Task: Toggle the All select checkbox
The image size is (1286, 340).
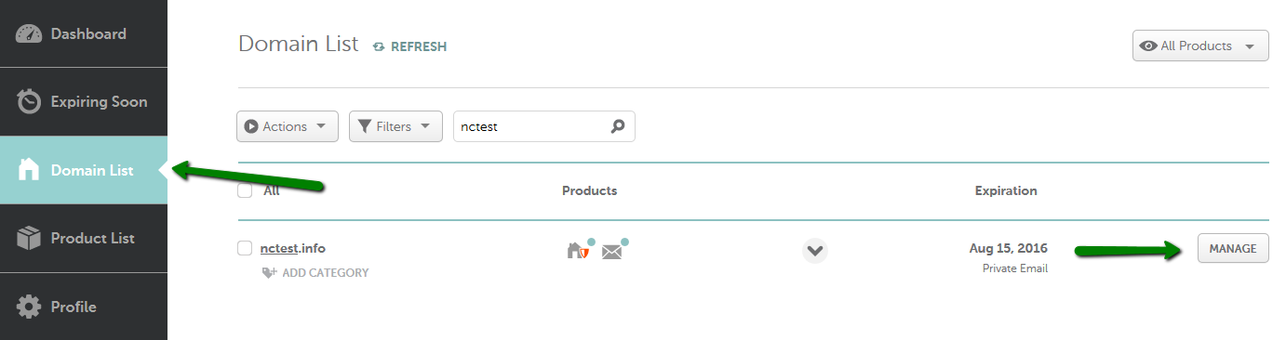Action: point(245,190)
